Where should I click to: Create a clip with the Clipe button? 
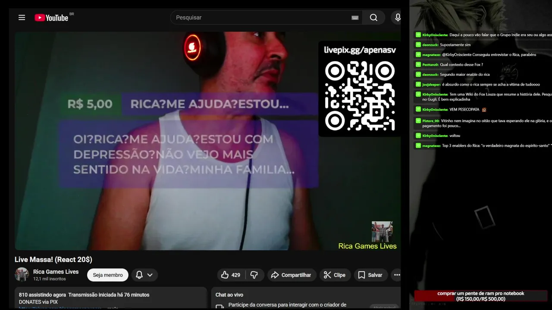click(335, 275)
